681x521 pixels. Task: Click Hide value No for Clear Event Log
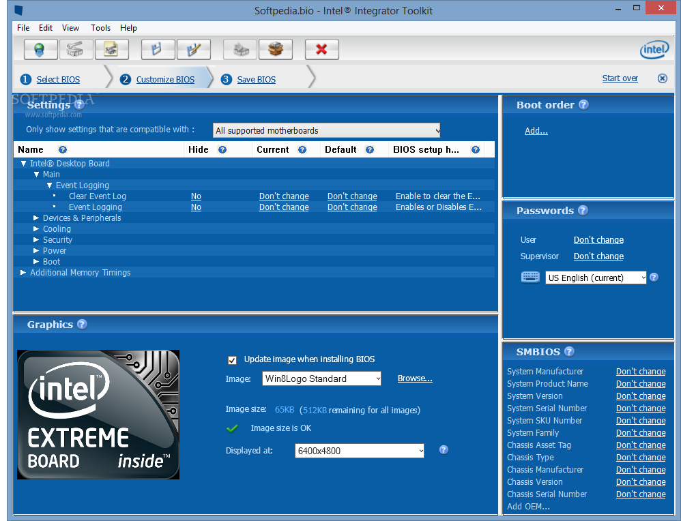(x=196, y=196)
